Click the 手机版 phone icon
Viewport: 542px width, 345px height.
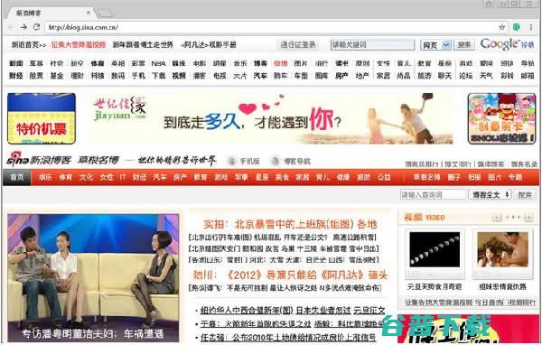tap(232, 161)
